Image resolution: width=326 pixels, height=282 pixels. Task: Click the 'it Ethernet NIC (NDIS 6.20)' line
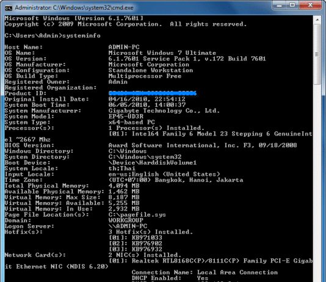click(x=56, y=267)
